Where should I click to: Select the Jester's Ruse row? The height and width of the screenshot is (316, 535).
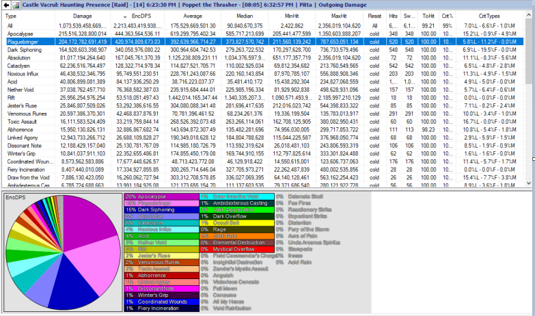pyautogui.click(x=264, y=105)
